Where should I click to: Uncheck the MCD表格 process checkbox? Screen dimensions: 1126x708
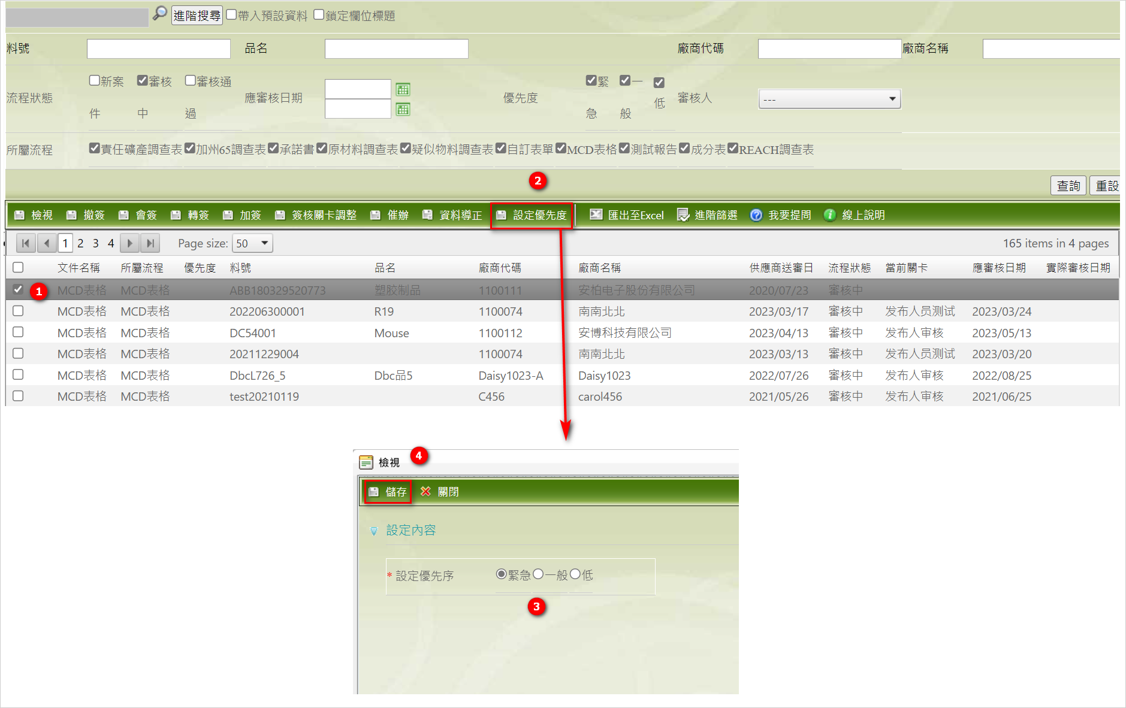tap(561, 148)
